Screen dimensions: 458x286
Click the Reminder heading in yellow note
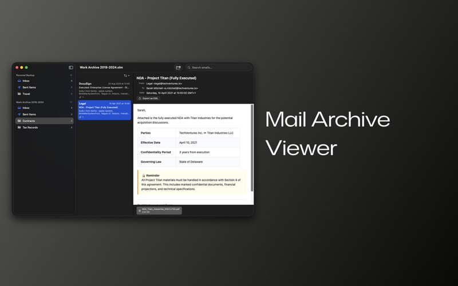pos(153,176)
